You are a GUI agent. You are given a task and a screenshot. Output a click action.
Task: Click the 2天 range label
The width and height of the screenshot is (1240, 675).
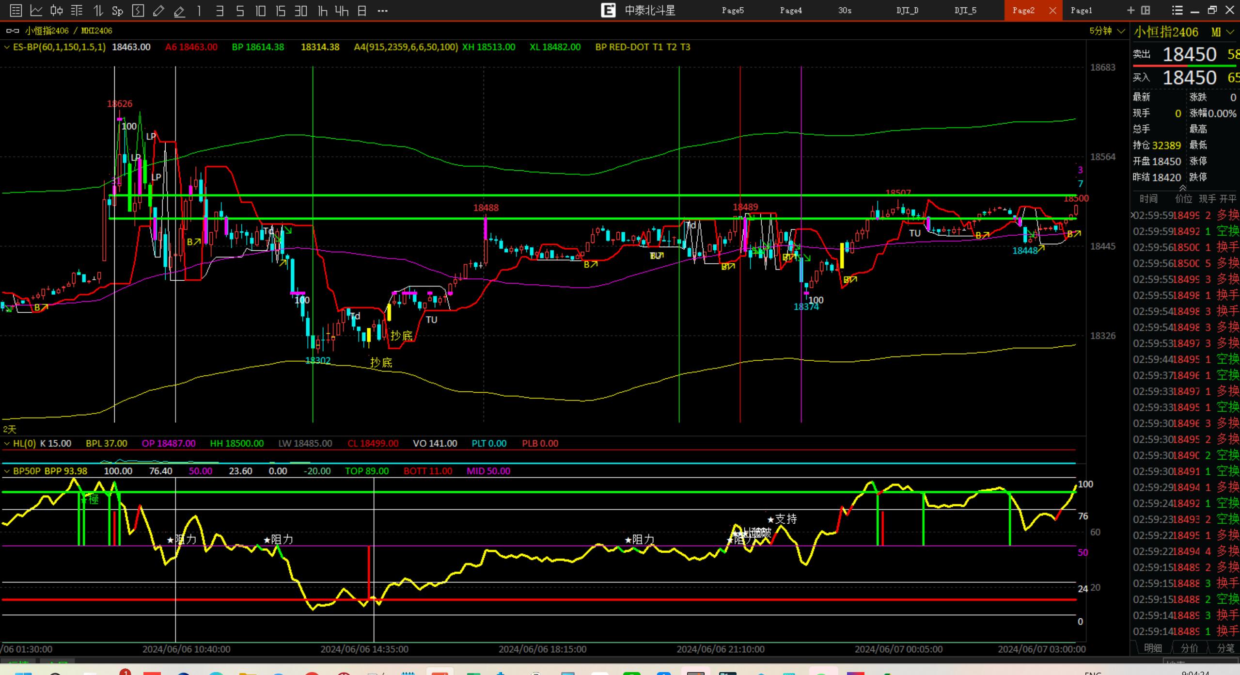[x=10, y=429]
